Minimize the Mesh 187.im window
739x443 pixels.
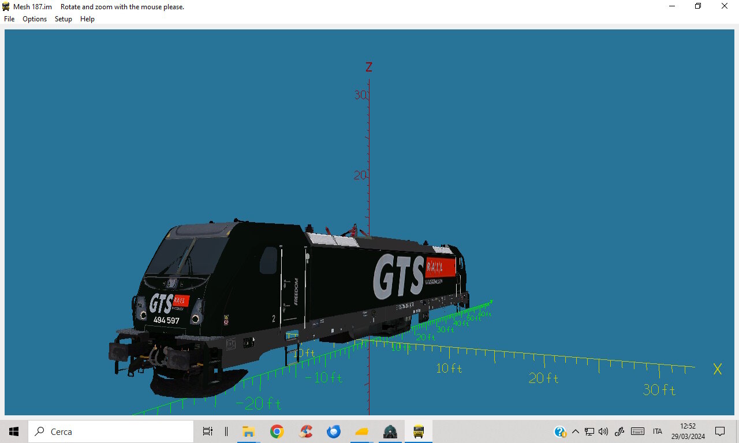(672, 6)
